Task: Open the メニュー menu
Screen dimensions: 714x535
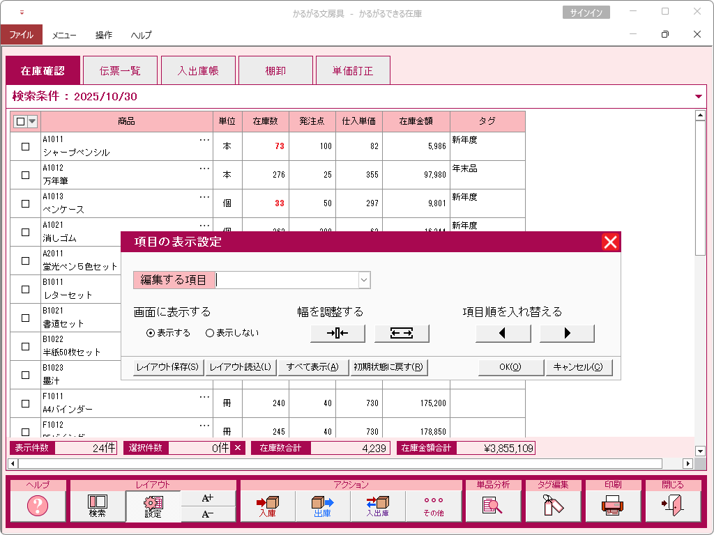Action: (64, 35)
